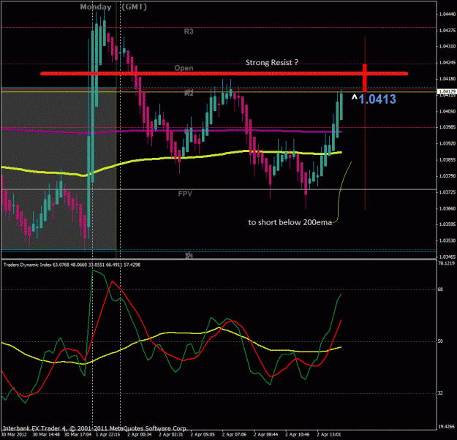Click price axis value 1.03985
The height and width of the screenshot is (440, 457).
(x=447, y=127)
